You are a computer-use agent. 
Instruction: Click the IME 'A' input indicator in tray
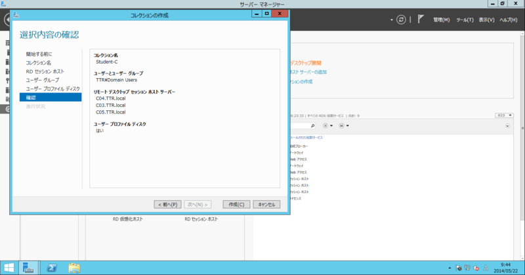(x=486, y=268)
